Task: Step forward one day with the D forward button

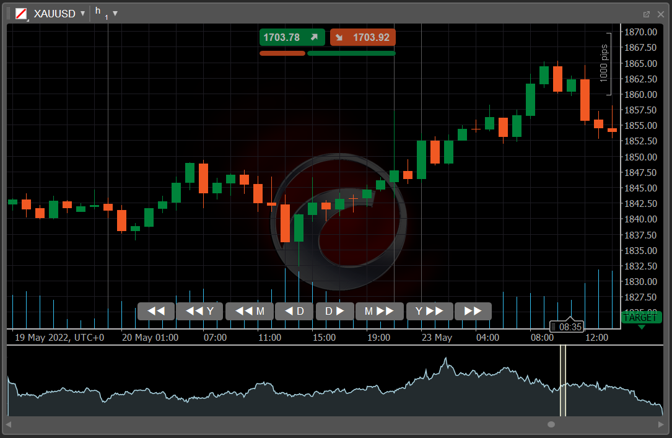Action: (x=334, y=311)
